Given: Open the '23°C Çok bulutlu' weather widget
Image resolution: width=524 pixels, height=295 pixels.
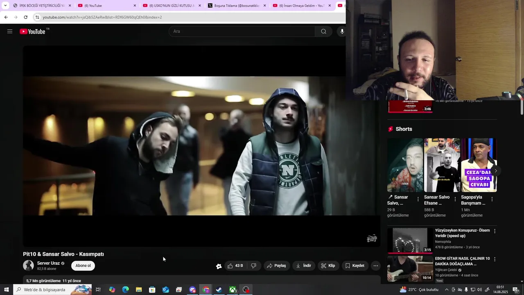Looking at the screenshot, I should click(x=418, y=290).
